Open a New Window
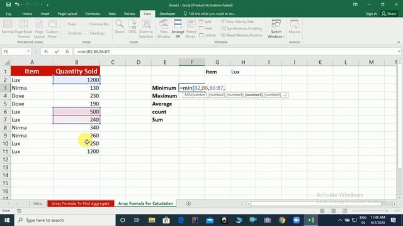This screenshot has width=403, height=226. [164, 29]
